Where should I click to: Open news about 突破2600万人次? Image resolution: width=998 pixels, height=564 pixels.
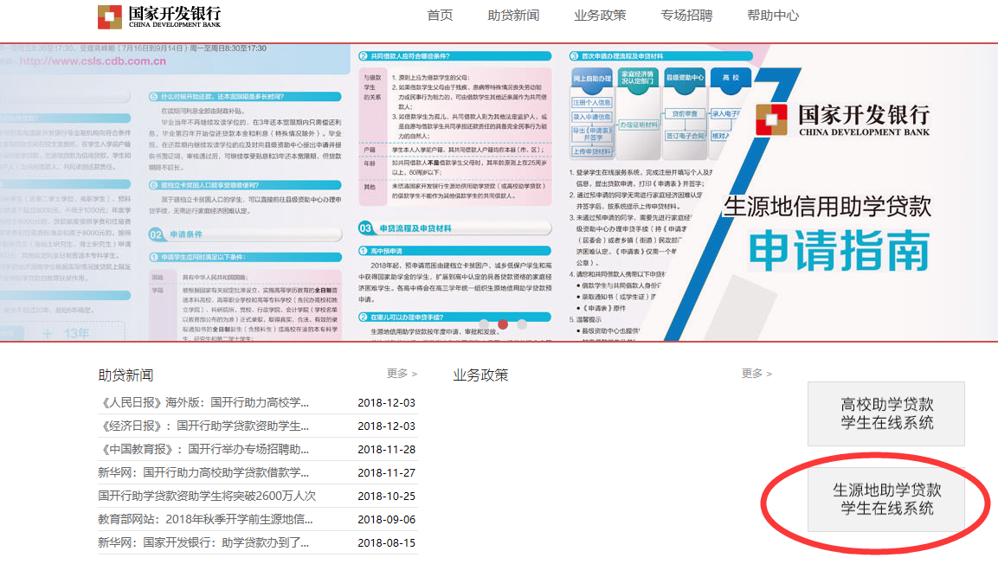pos(207,497)
